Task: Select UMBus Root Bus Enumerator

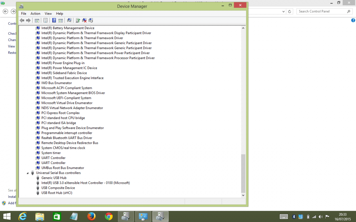Action: pos(63,168)
